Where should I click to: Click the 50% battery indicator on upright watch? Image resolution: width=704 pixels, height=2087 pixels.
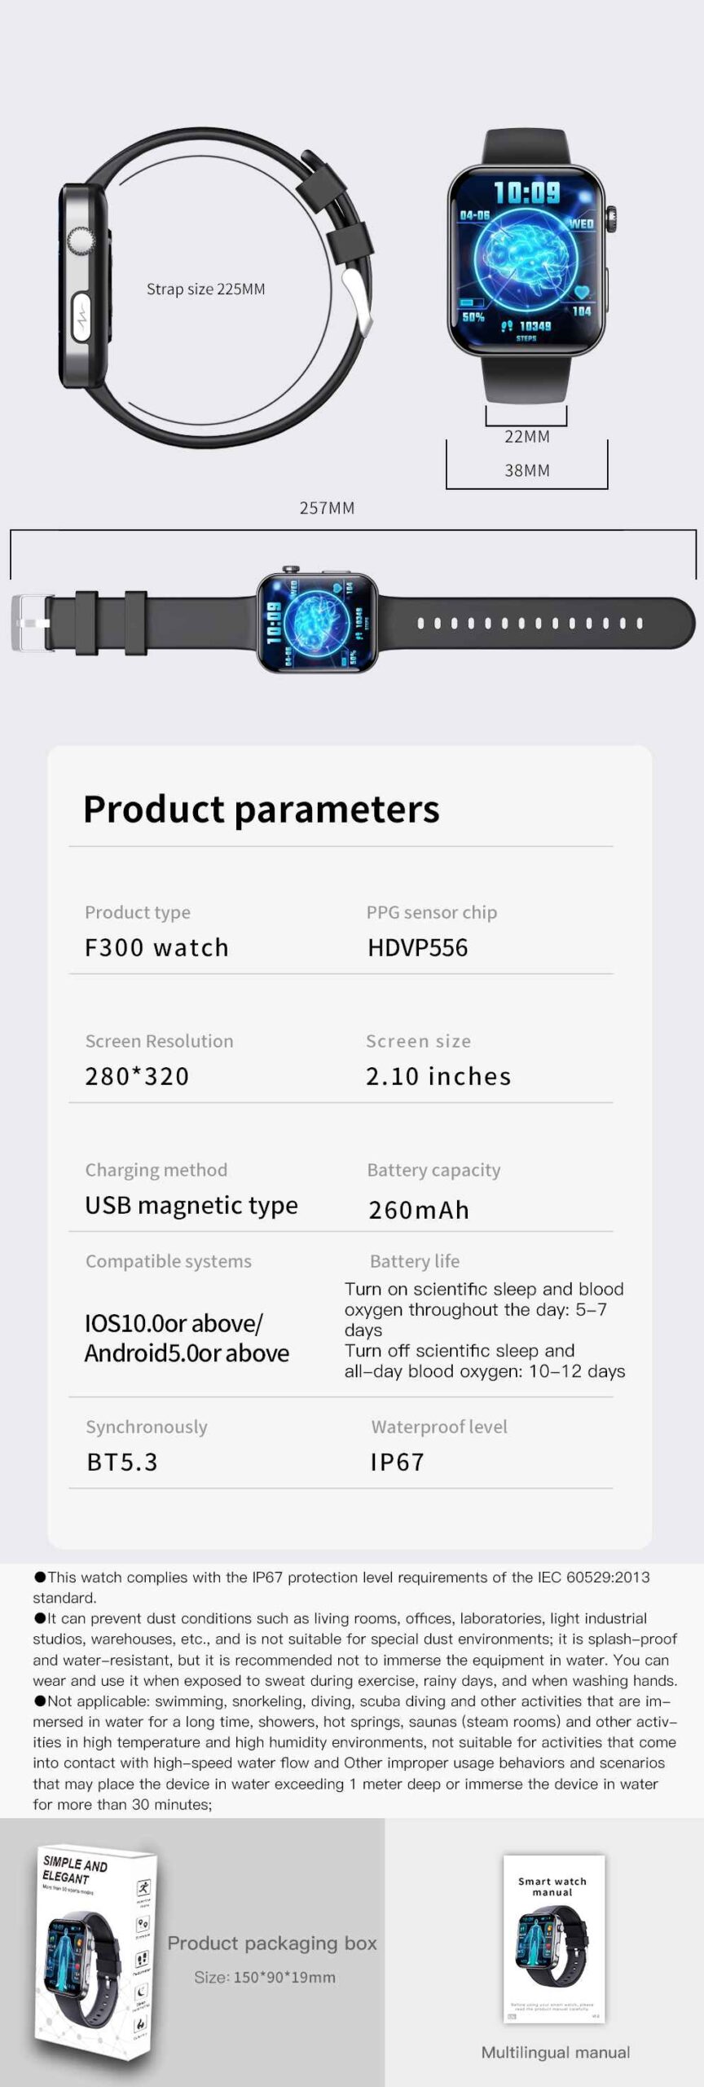click(x=473, y=316)
